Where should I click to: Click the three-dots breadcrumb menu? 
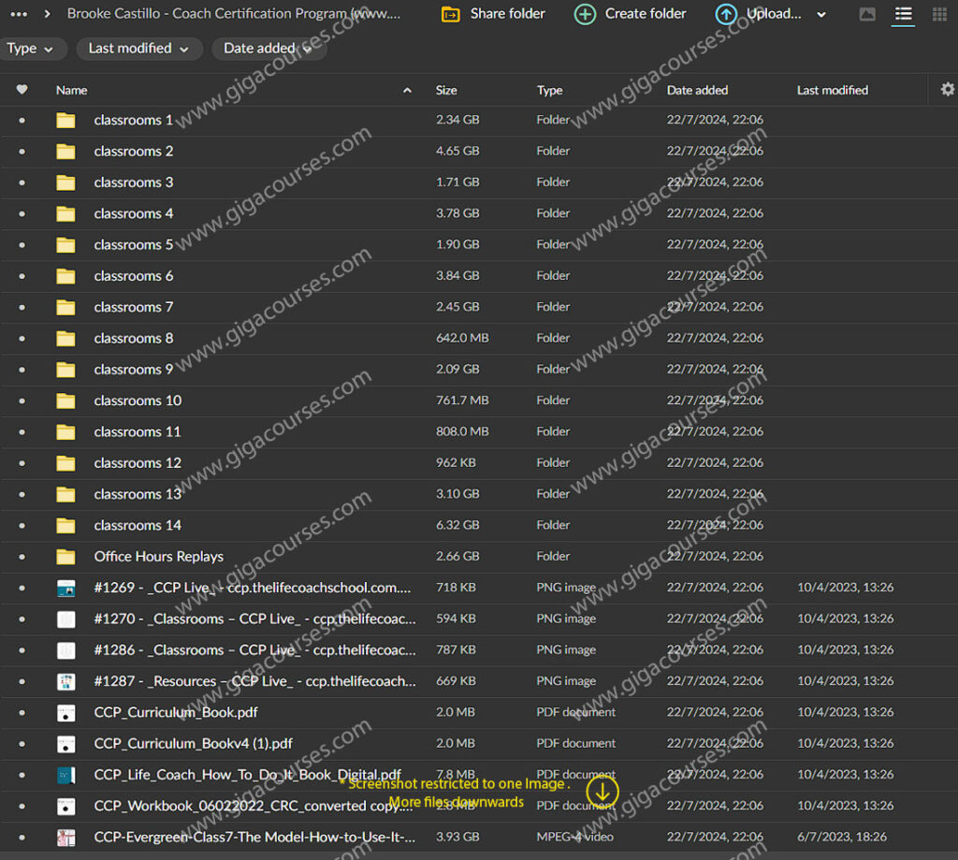[19, 14]
